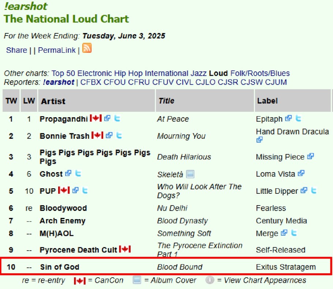Screen dimensions: 333x289
Task: Open Bonnie Trash's external link icon
Action: (109, 136)
